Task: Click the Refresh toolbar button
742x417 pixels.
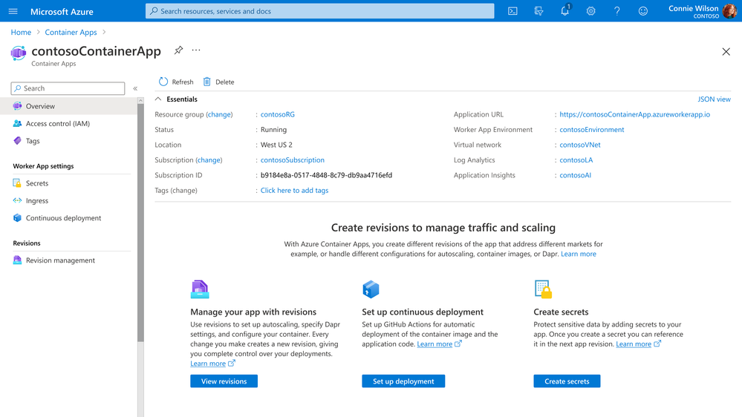Action: 176,82
